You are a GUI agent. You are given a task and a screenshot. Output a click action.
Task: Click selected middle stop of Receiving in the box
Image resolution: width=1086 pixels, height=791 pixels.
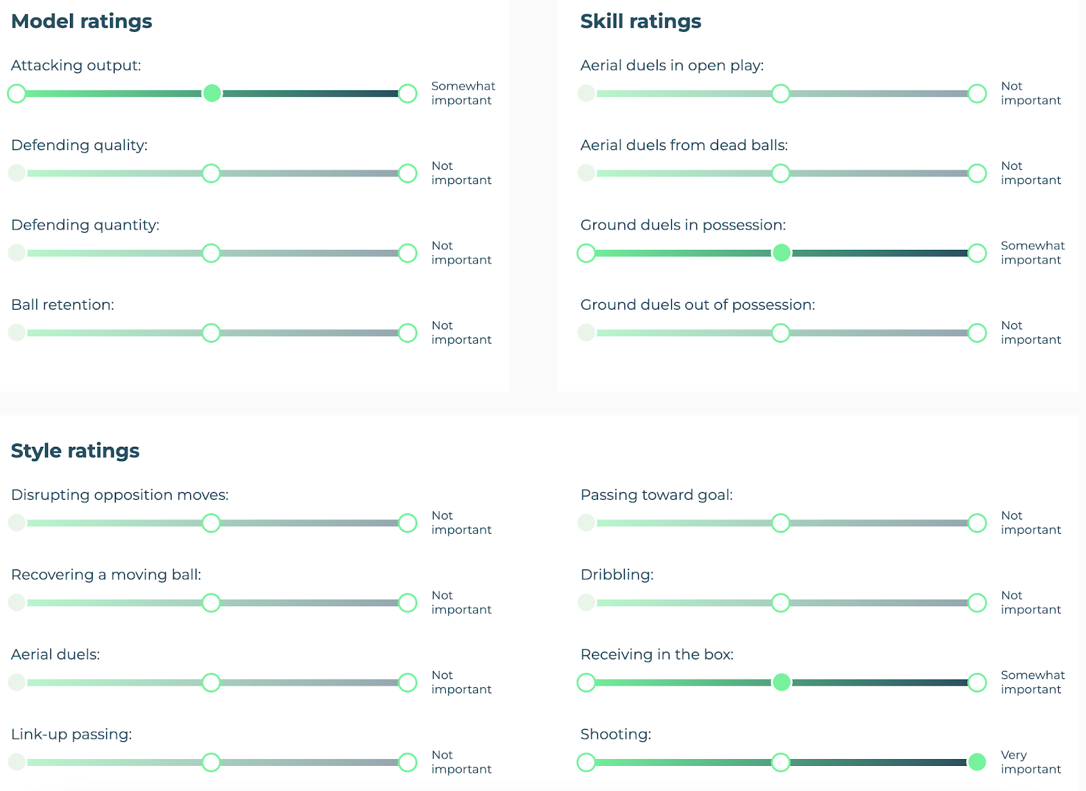[x=781, y=682]
